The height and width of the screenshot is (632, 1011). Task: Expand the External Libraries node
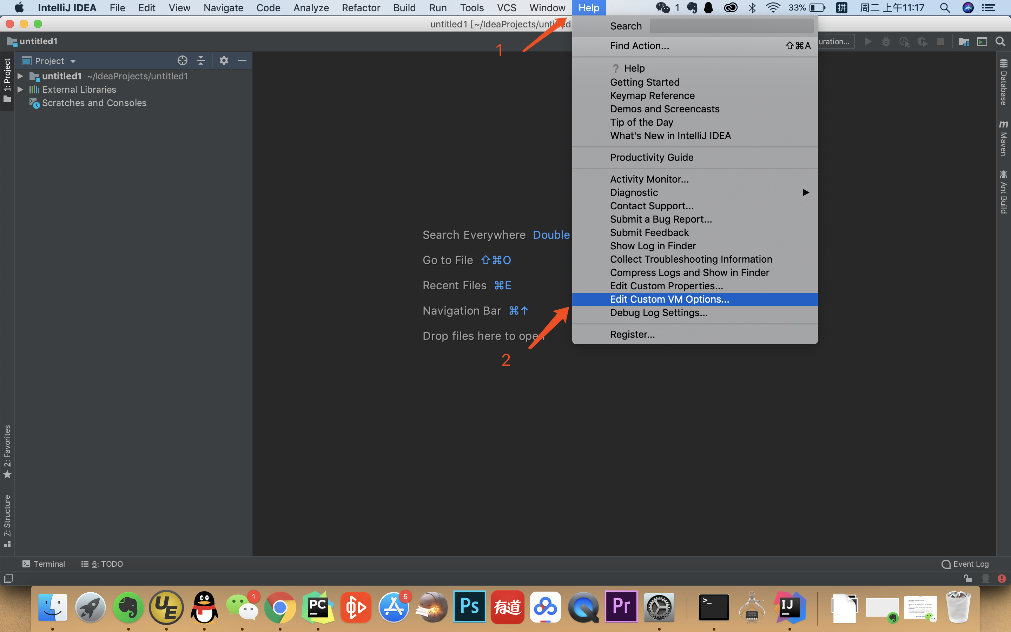pyautogui.click(x=20, y=90)
